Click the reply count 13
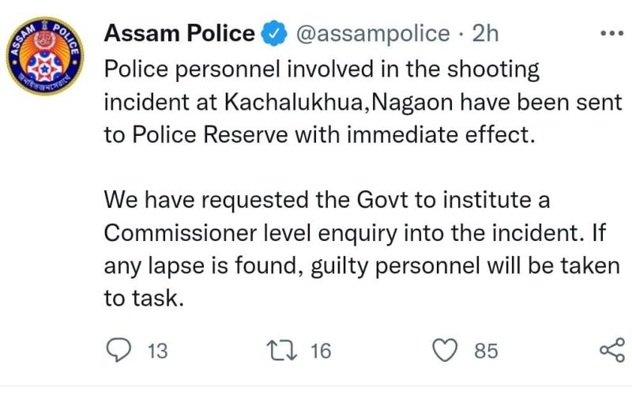Screen dimensions: 632x395 [157, 351]
